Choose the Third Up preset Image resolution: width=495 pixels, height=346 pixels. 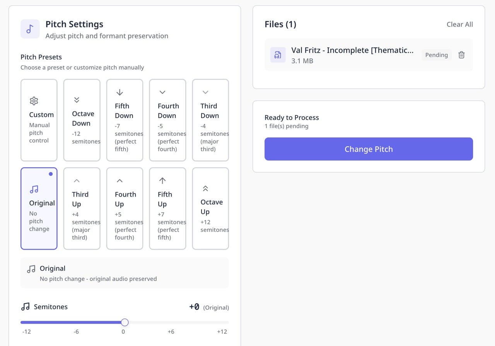point(82,209)
